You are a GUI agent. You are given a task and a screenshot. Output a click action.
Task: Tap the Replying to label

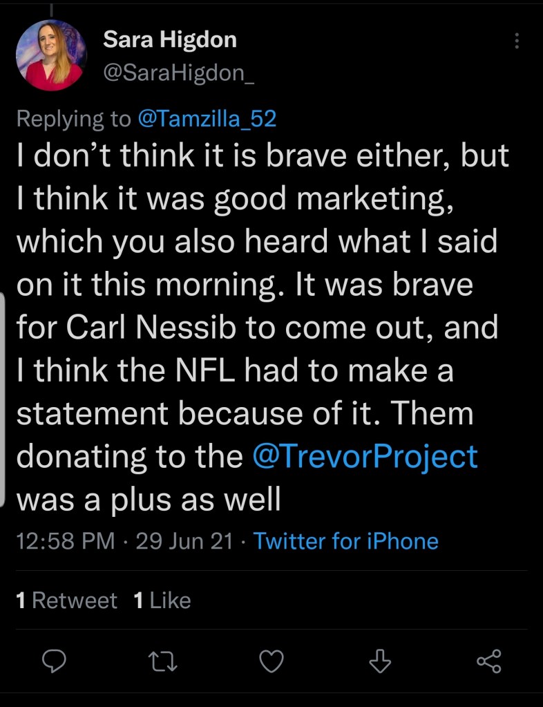(x=73, y=119)
